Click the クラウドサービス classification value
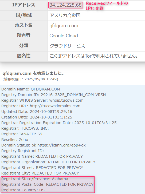 [67, 46]
